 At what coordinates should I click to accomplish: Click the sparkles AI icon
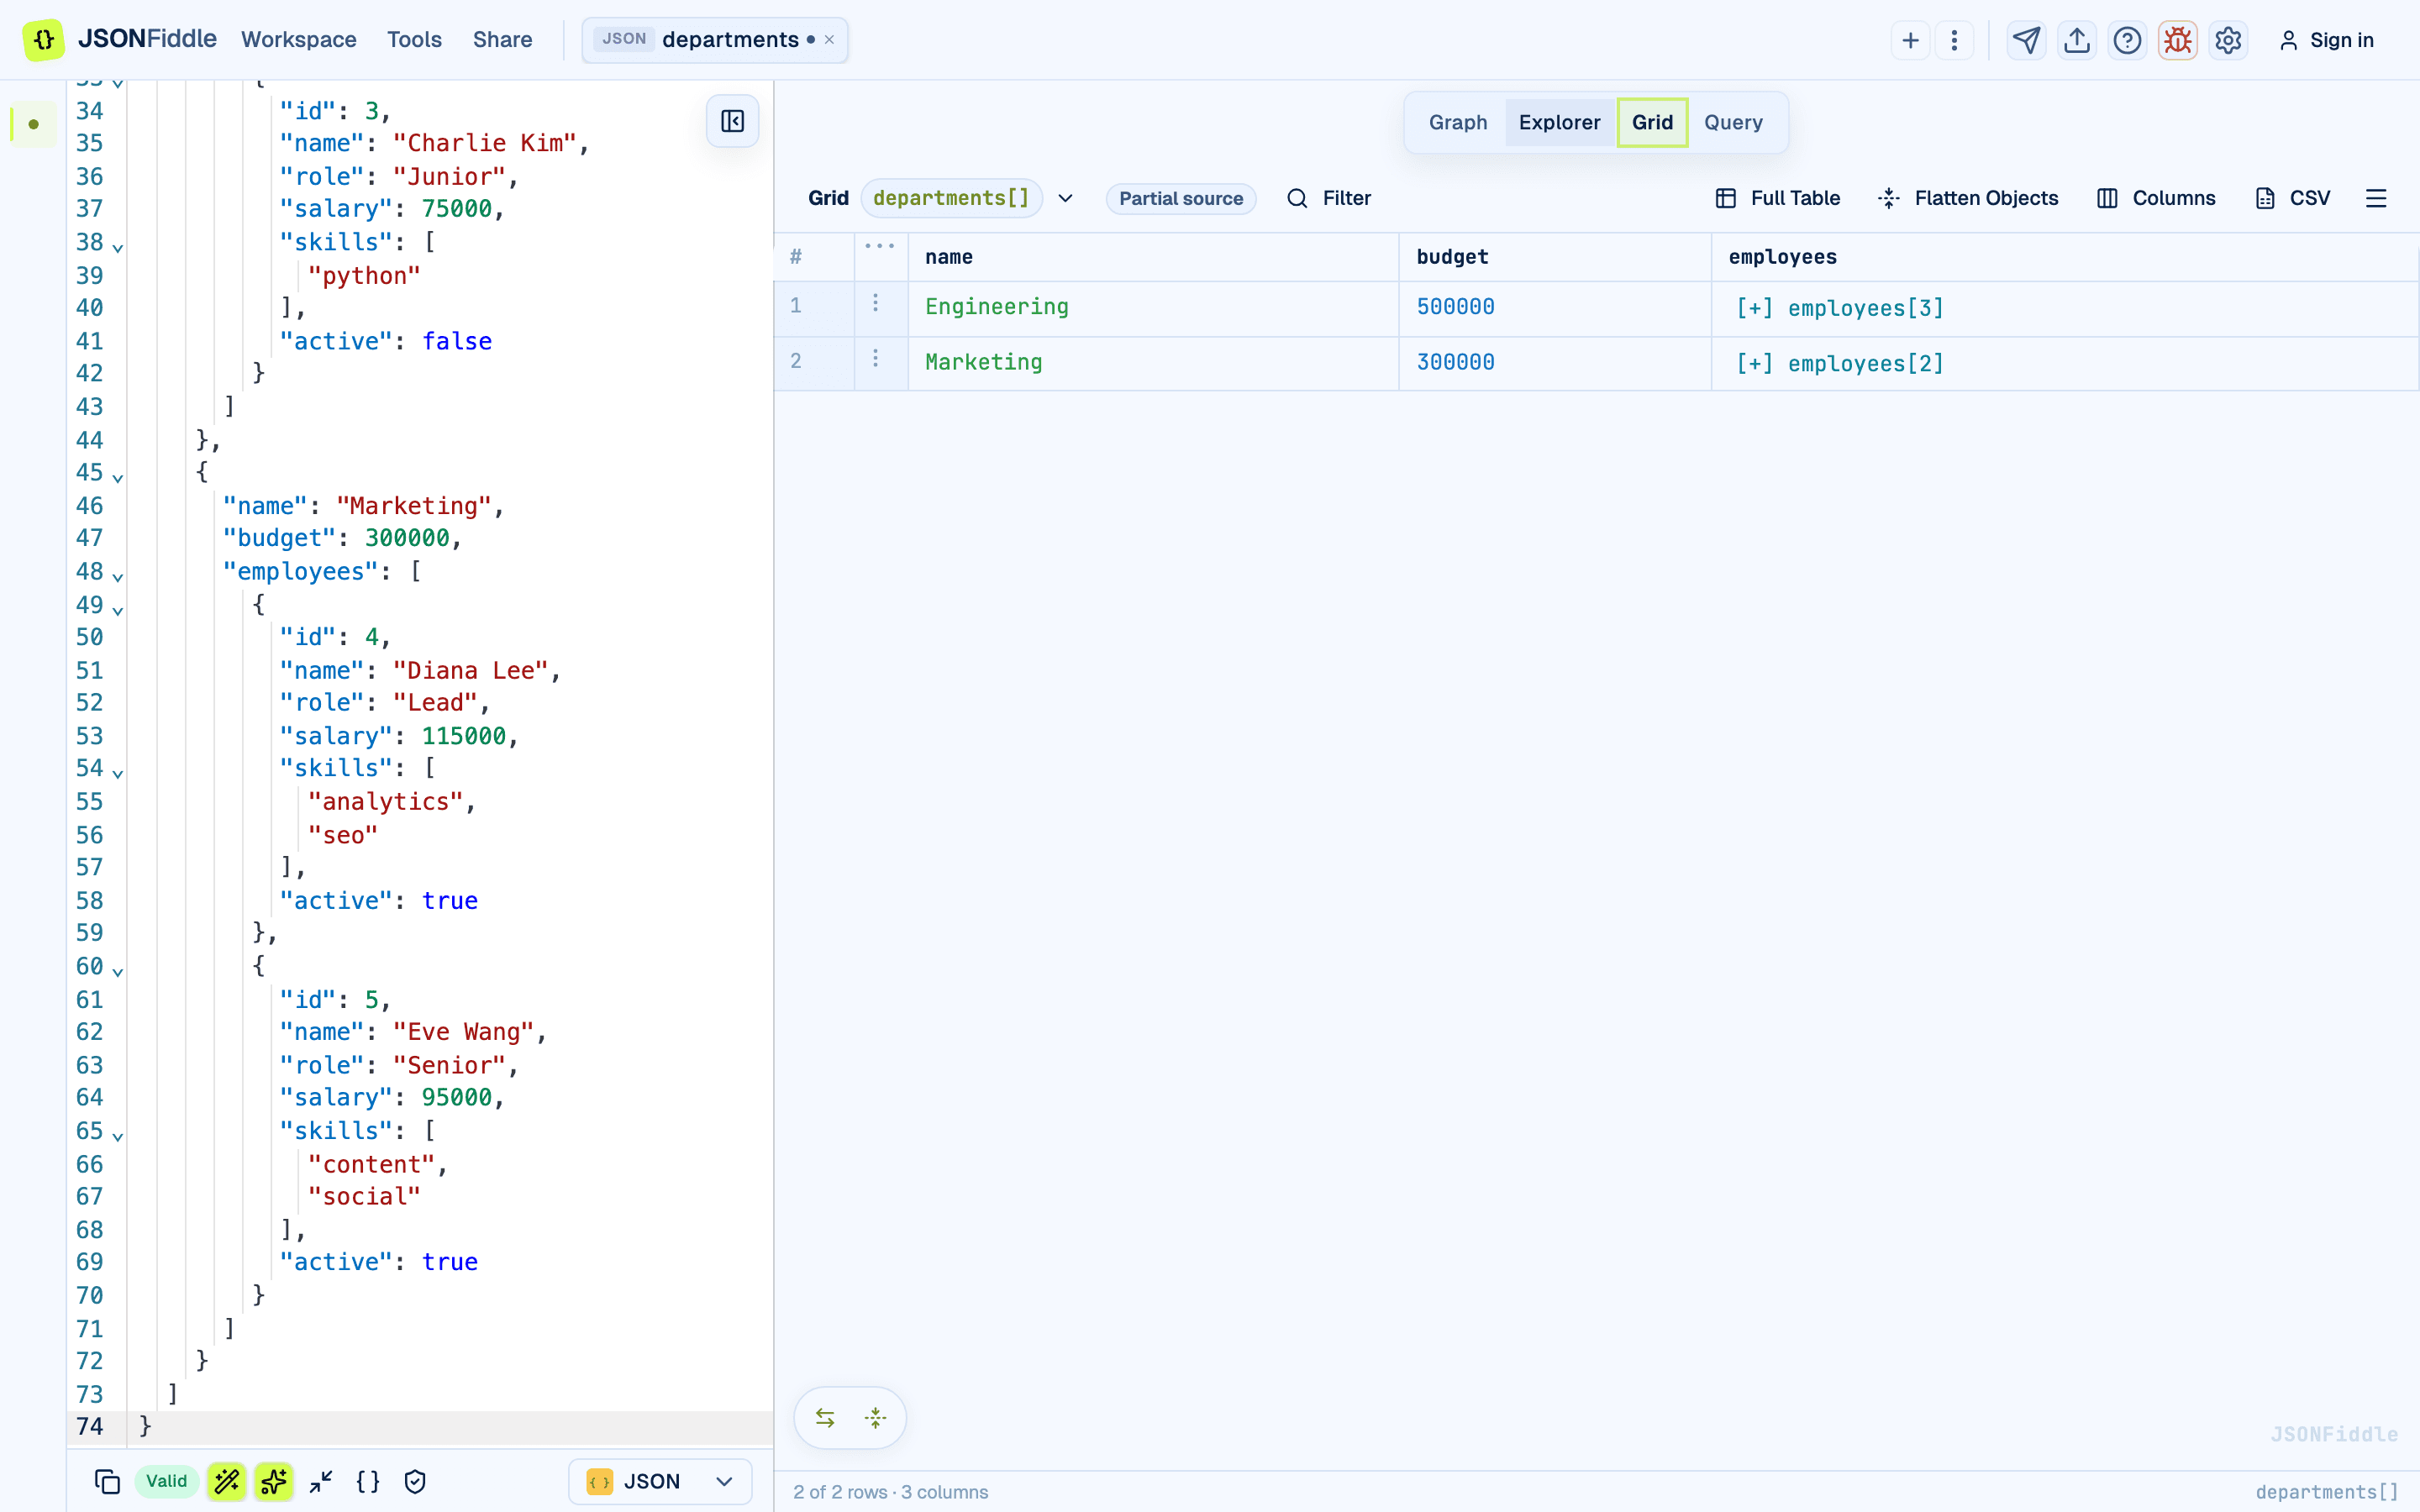(x=274, y=1481)
